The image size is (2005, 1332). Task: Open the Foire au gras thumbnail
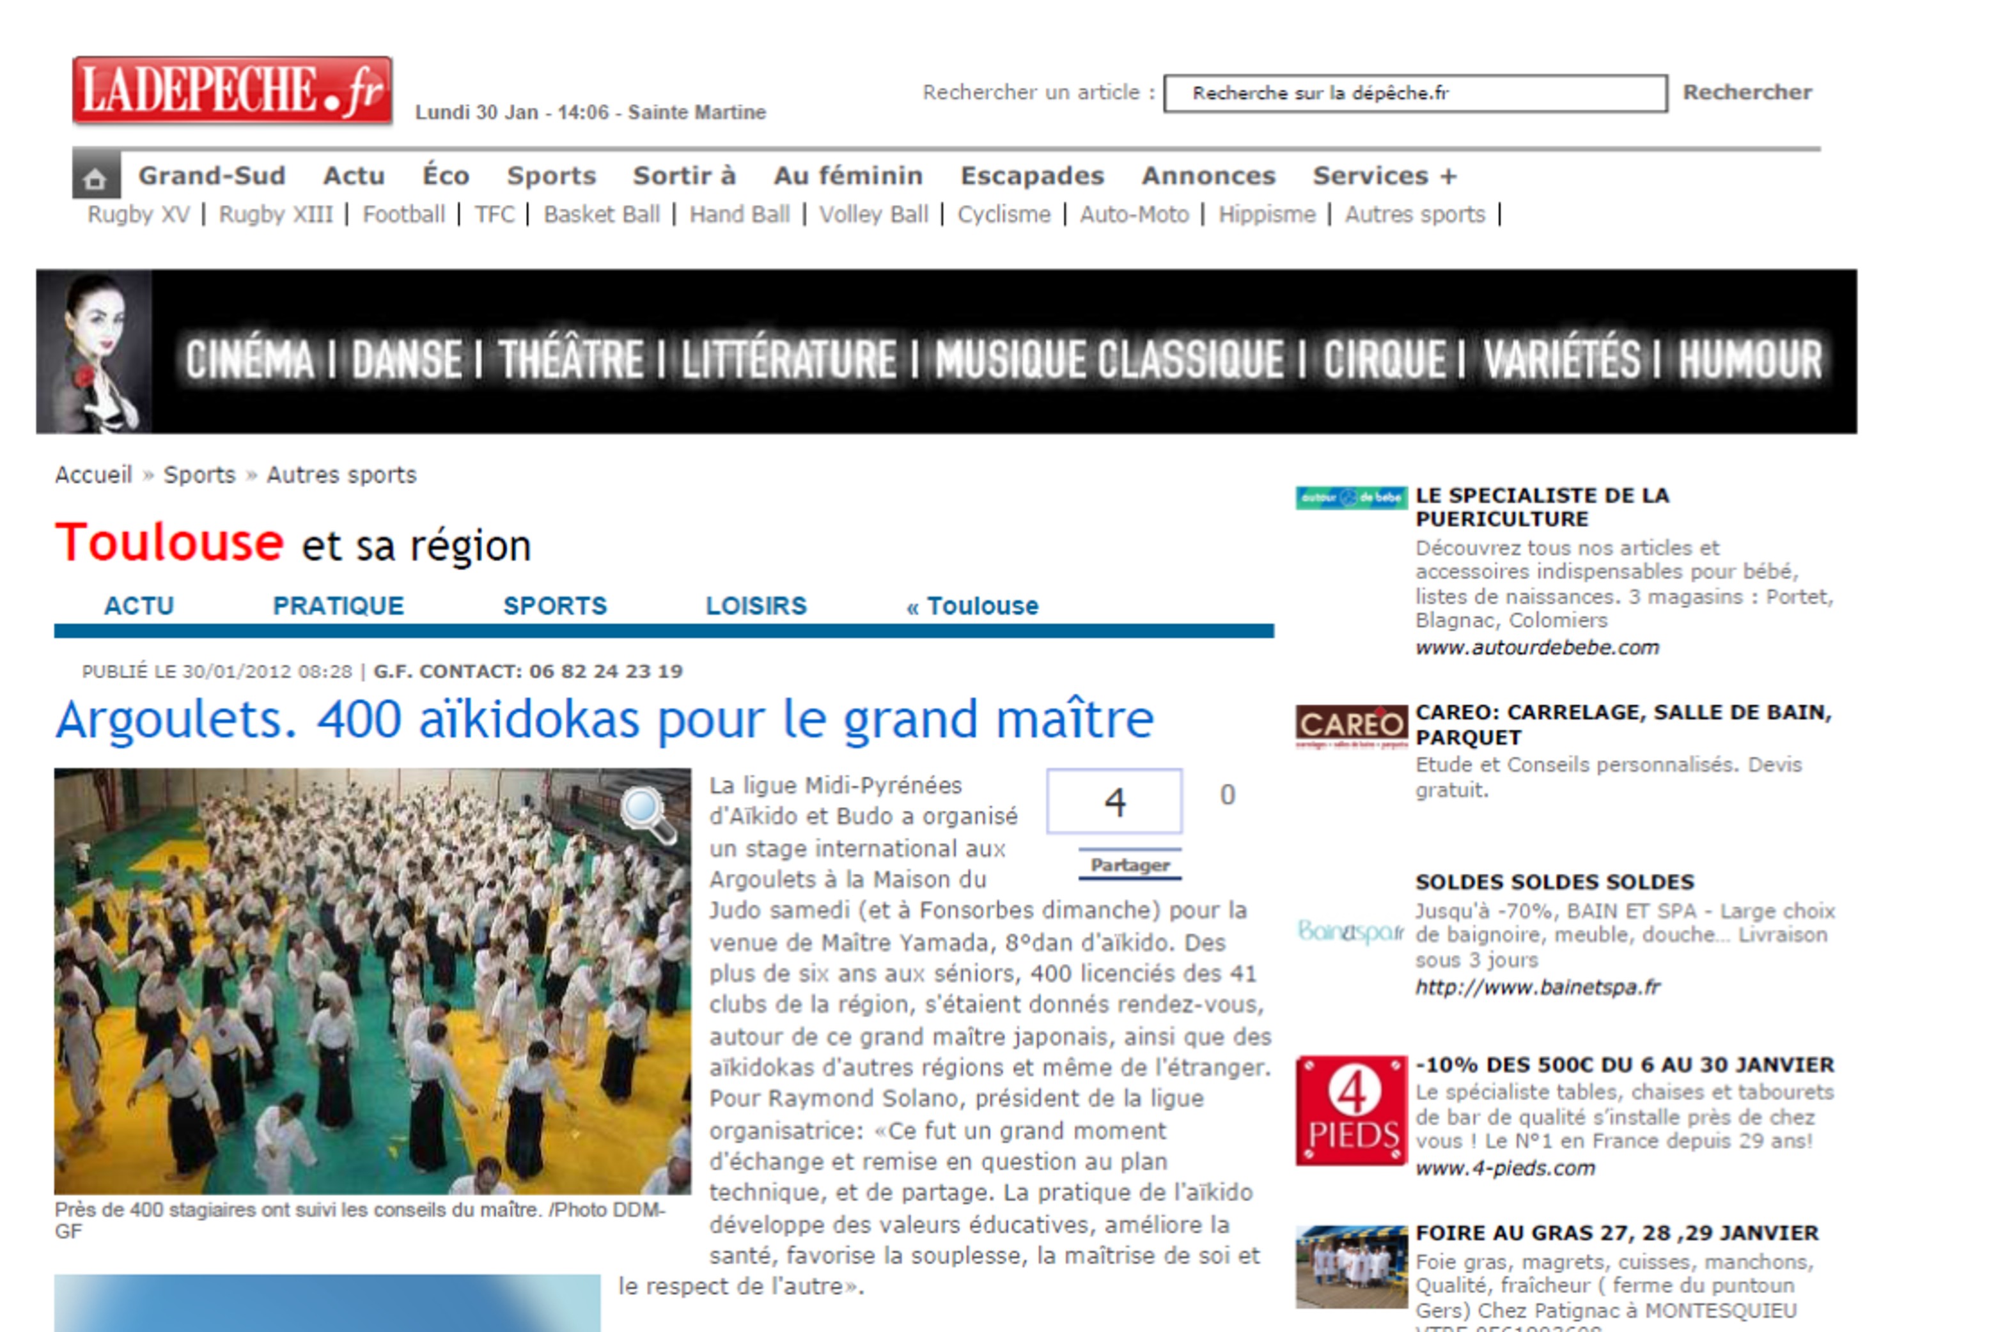(x=1351, y=1266)
